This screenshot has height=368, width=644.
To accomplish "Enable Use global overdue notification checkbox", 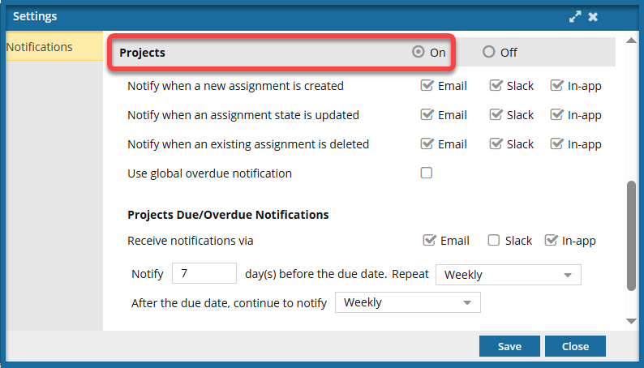I will click(427, 173).
